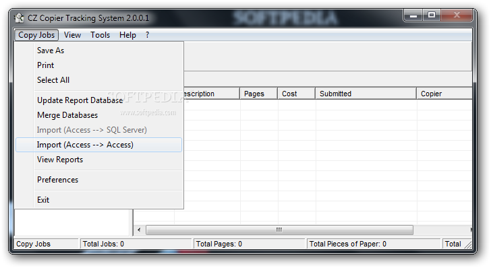The image size is (491, 268).
Task: Select Import (Access --> Access)
Action: tap(99, 145)
